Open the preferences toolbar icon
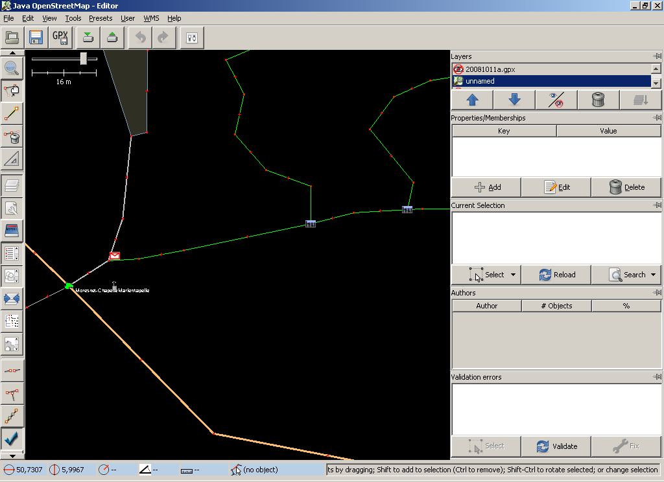Viewport: 664px width, 482px height. coord(192,38)
